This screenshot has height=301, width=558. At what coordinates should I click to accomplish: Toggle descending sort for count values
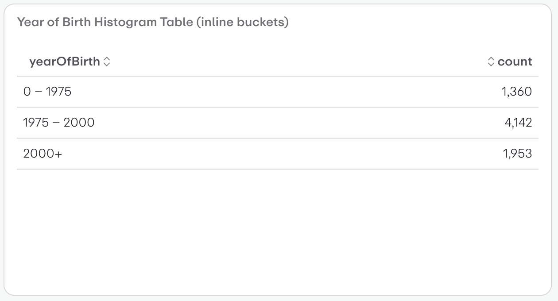492,64
